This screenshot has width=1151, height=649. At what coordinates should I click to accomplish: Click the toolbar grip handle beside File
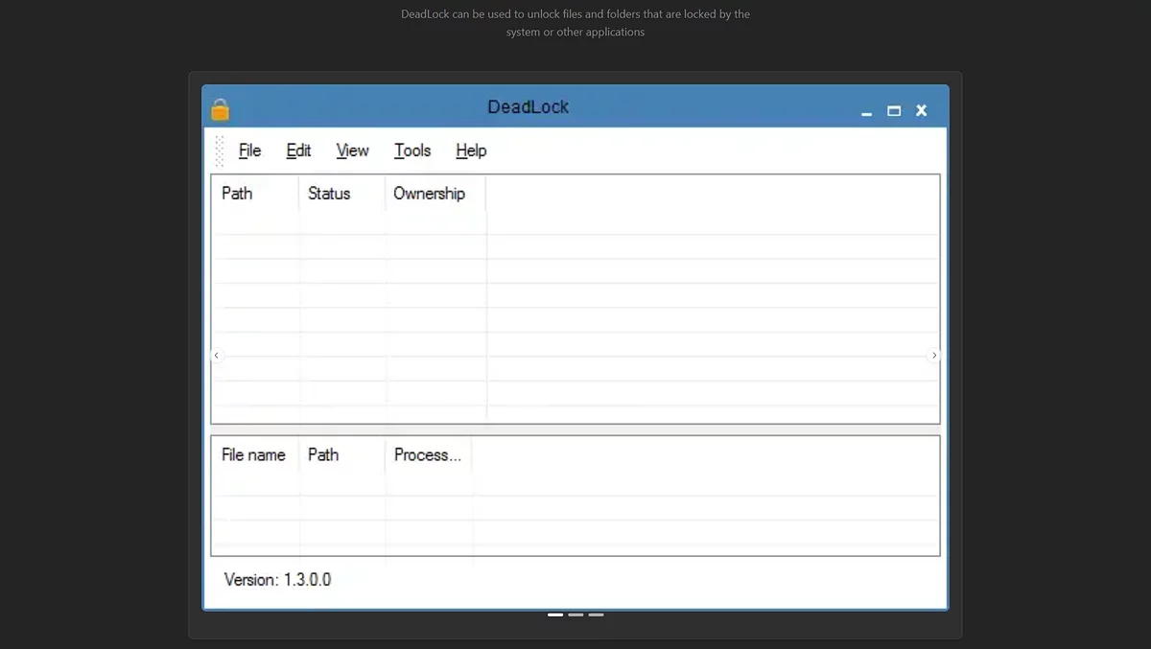(220, 151)
